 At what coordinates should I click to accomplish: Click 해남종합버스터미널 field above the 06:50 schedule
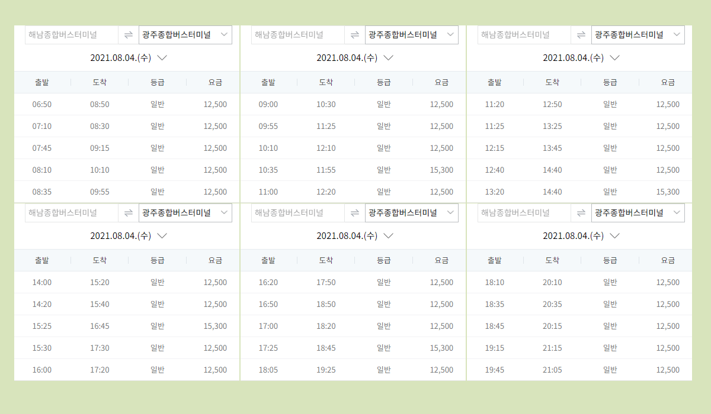click(72, 35)
